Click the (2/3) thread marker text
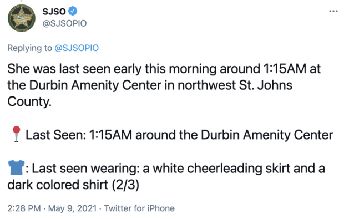Image resolution: width=344 pixels, height=219 pixels. click(125, 185)
